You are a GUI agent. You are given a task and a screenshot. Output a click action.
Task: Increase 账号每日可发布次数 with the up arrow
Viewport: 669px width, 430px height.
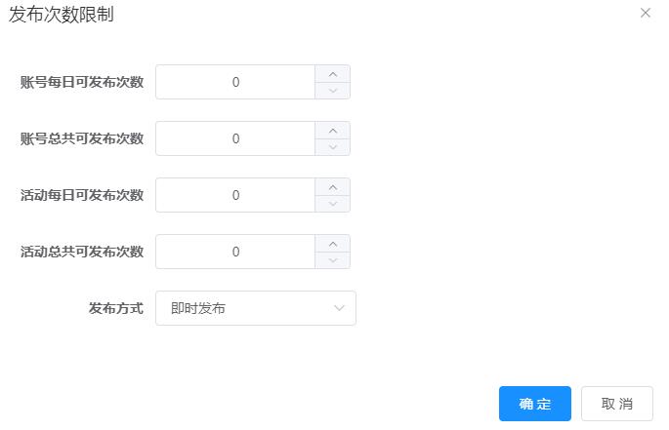pyautogui.click(x=333, y=74)
